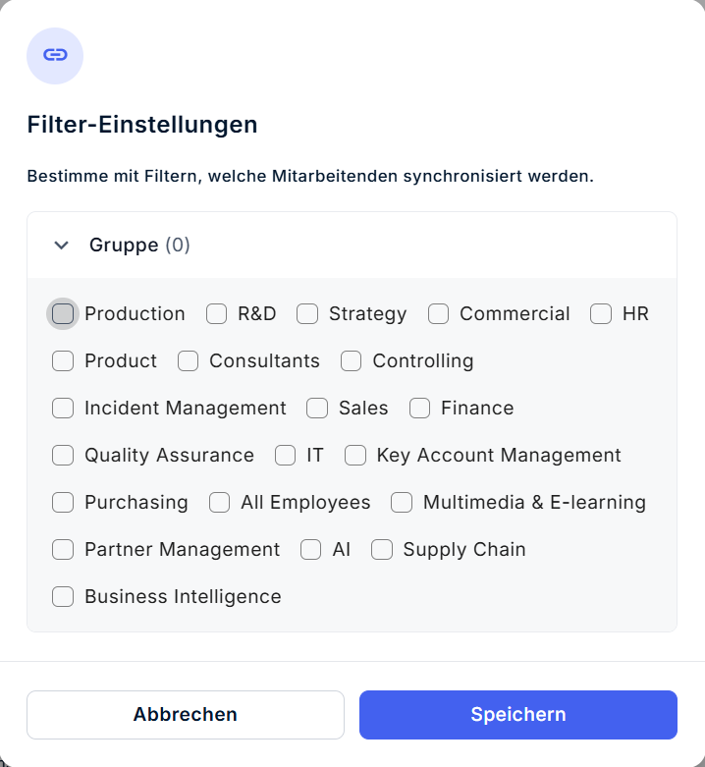Select the Sales checkbox
The height and width of the screenshot is (767, 705).
317,409
